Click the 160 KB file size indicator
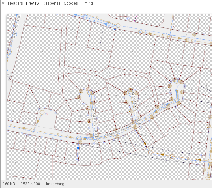Viewport: 212px width, 188px height. click(9, 184)
